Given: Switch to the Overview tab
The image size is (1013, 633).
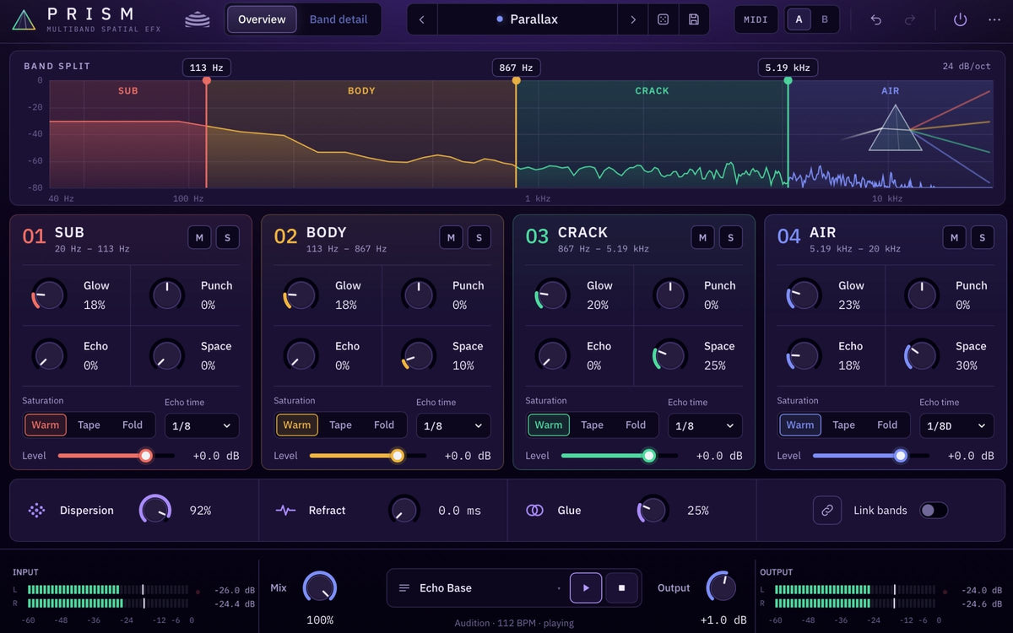Looking at the screenshot, I should pyautogui.click(x=262, y=19).
